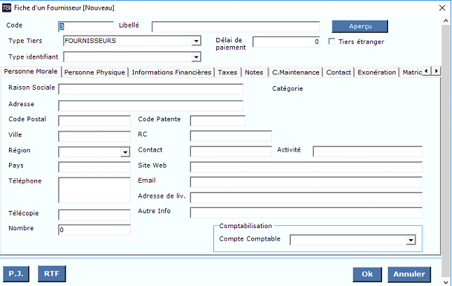Cancel with the Annuler button
Viewport: 452px width, 286px height.
pyautogui.click(x=410, y=274)
